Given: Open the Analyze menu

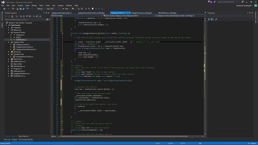Looking at the screenshot, I should pyautogui.click(x=60, y=5).
